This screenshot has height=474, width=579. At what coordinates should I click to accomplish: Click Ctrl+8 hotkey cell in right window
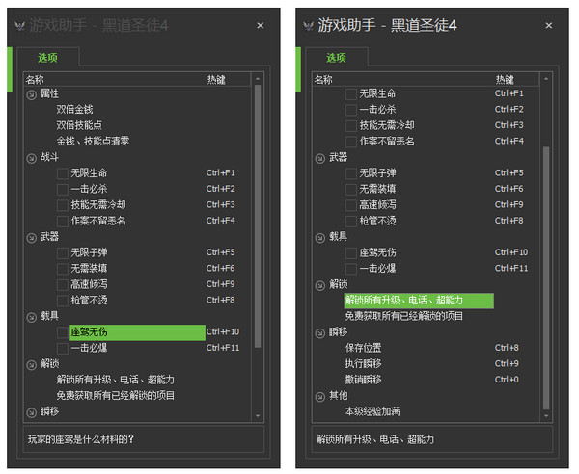507,348
